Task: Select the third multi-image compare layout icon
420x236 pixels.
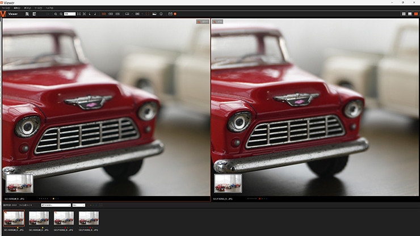Action: 117,14
